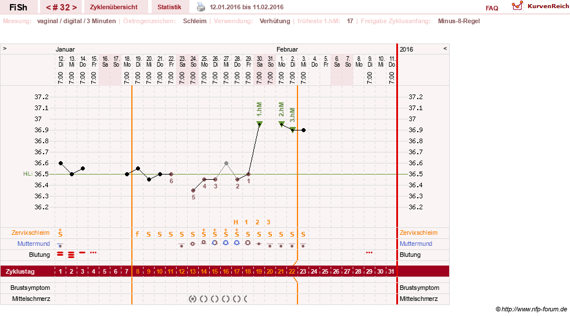Open the Zyklenübersicht tab

(x=114, y=7)
